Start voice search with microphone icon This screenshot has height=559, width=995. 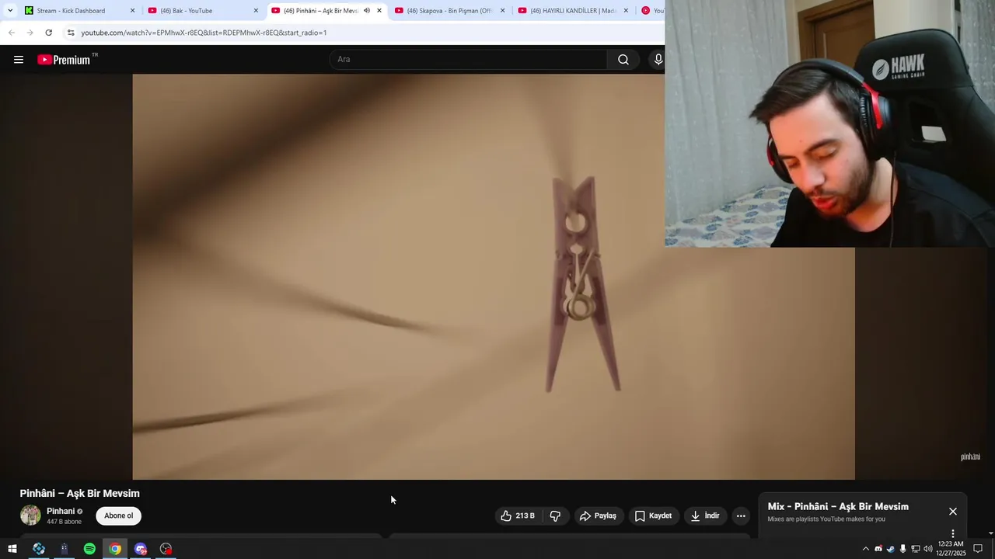(658, 60)
